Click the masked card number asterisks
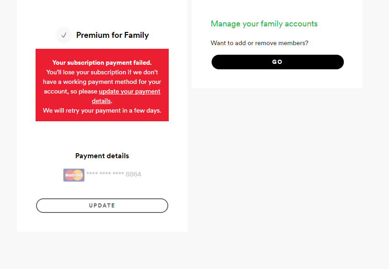This screenshot has height=269, width=389. point(105,175)
